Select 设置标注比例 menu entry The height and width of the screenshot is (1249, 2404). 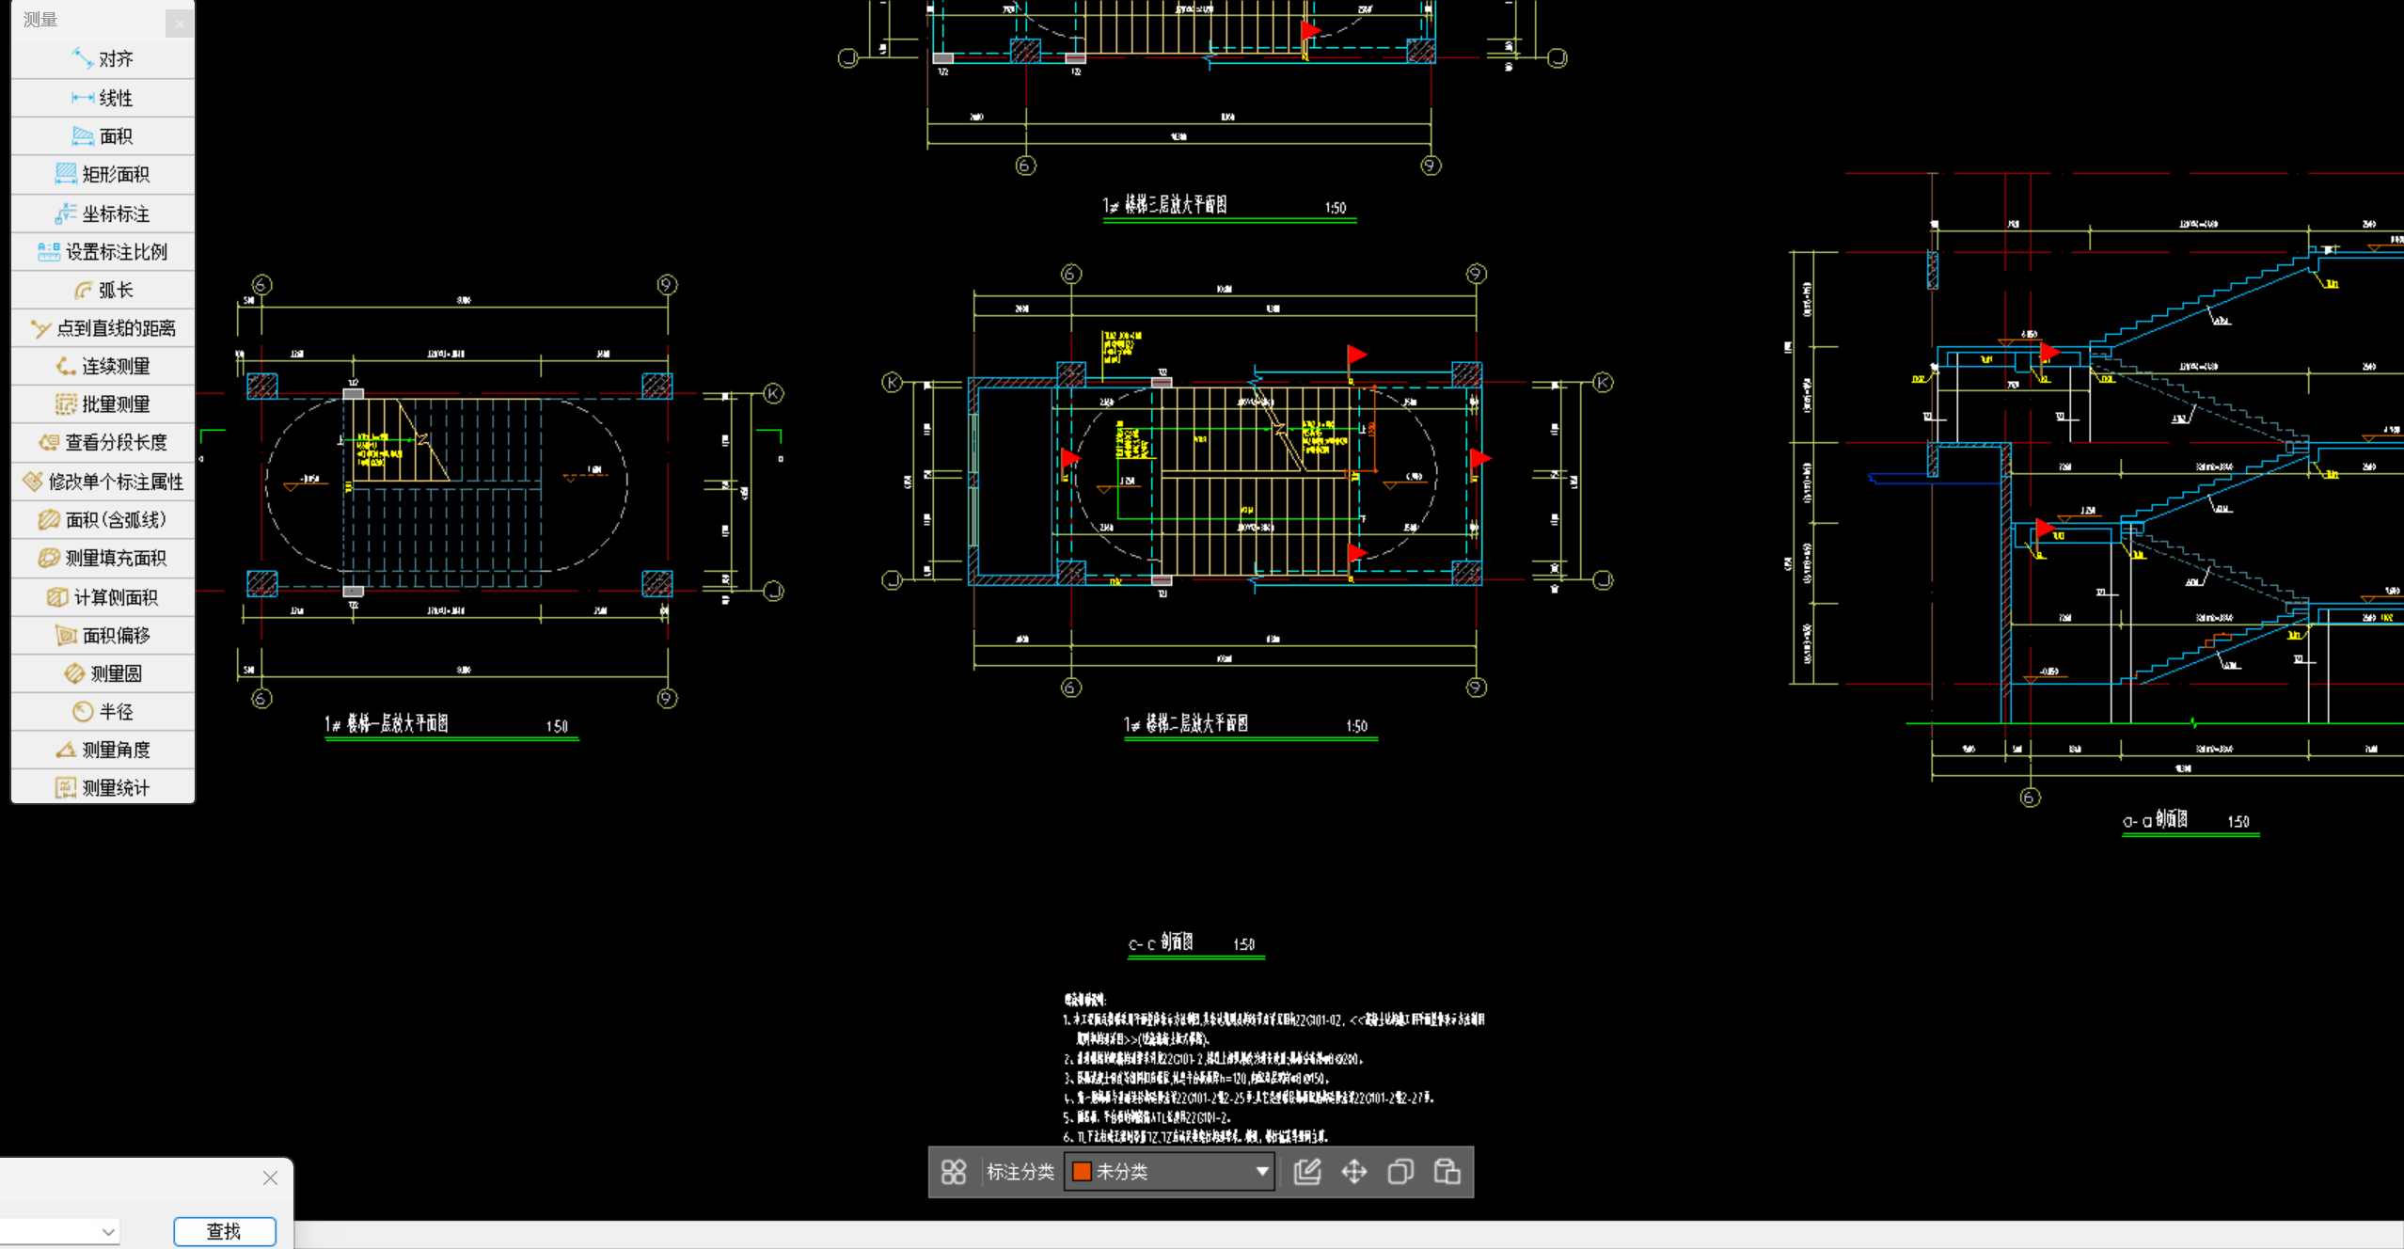tap(103, 251)
